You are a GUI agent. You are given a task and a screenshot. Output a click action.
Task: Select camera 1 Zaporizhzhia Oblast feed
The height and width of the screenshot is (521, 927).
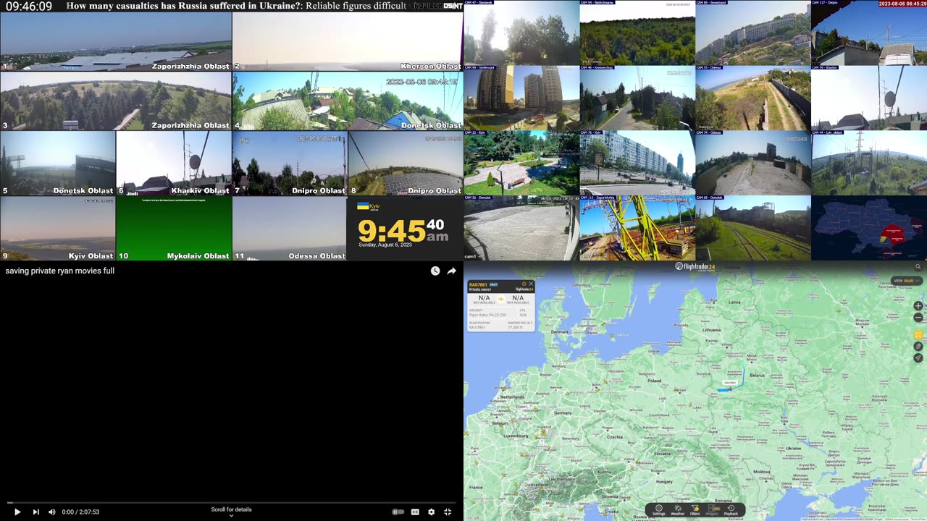[116, 42]
